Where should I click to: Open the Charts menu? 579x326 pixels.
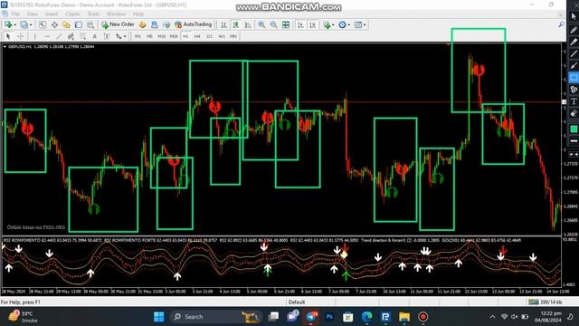coord(72,14)
